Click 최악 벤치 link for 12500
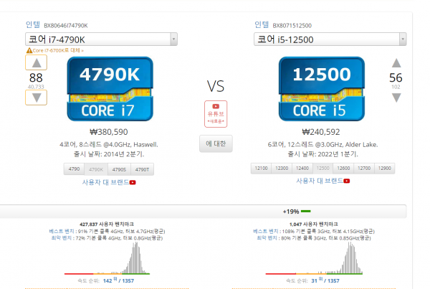Image resolution: width=430 pixels, height=289 pixels. [x=267, y=238]
